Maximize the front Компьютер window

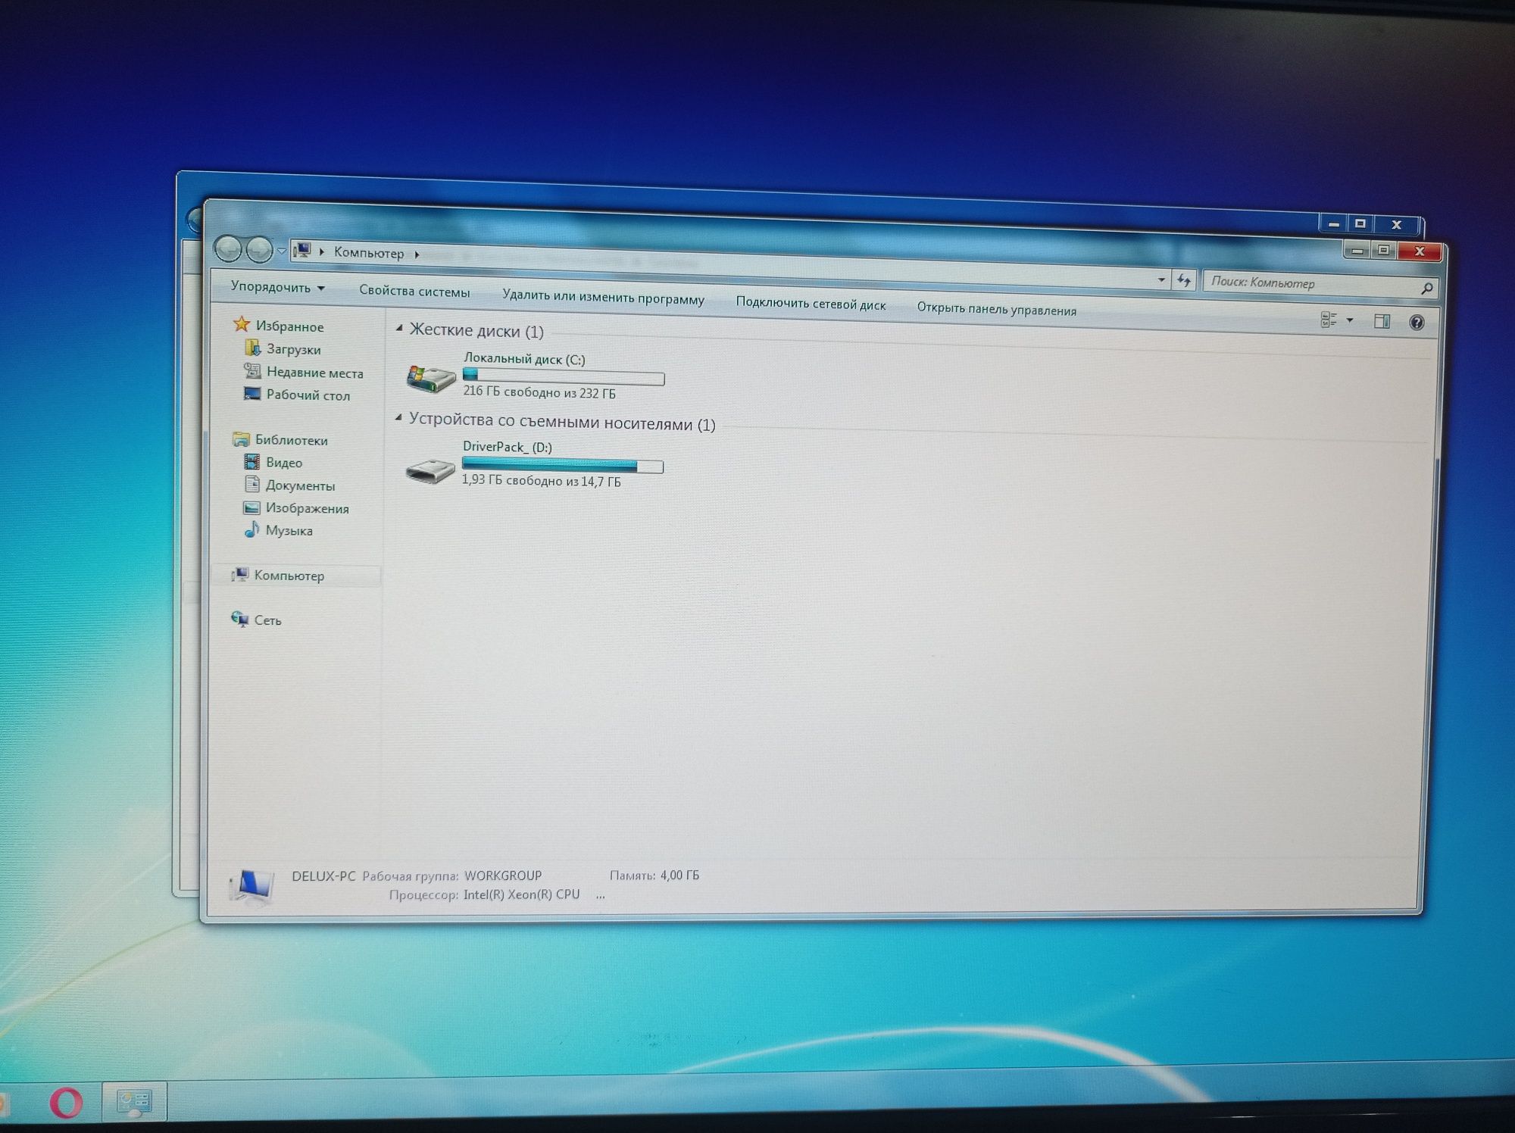click(1383, 251)
